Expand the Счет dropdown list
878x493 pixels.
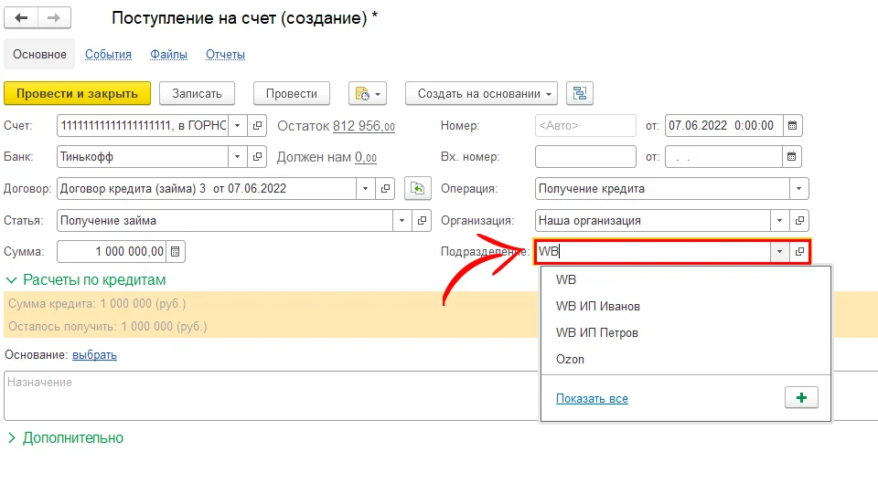coord(238,126)
